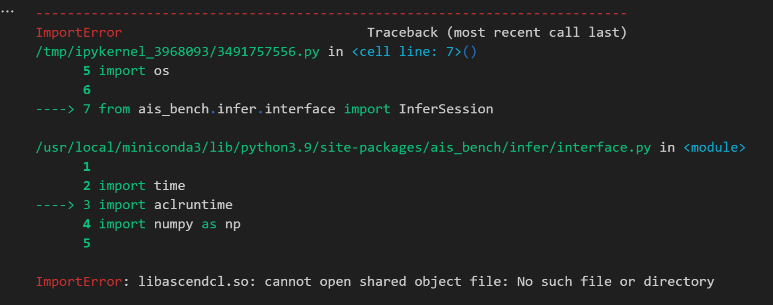Click the final ImportError label at bottom
773x305 pixels.
click(79, 282)
